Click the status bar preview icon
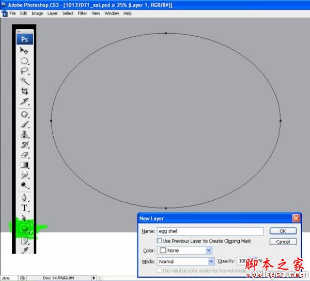 coord(22,278)
